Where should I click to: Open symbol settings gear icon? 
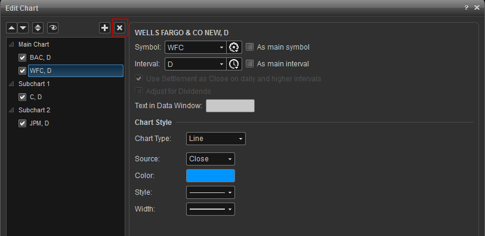coord(234,47)
